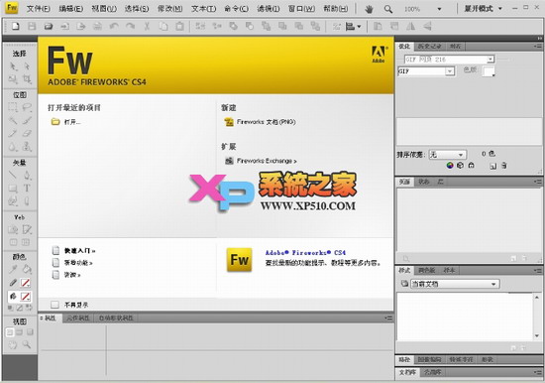Select the Pencil tool
545x383 pixels.
[x=13, y=133]
